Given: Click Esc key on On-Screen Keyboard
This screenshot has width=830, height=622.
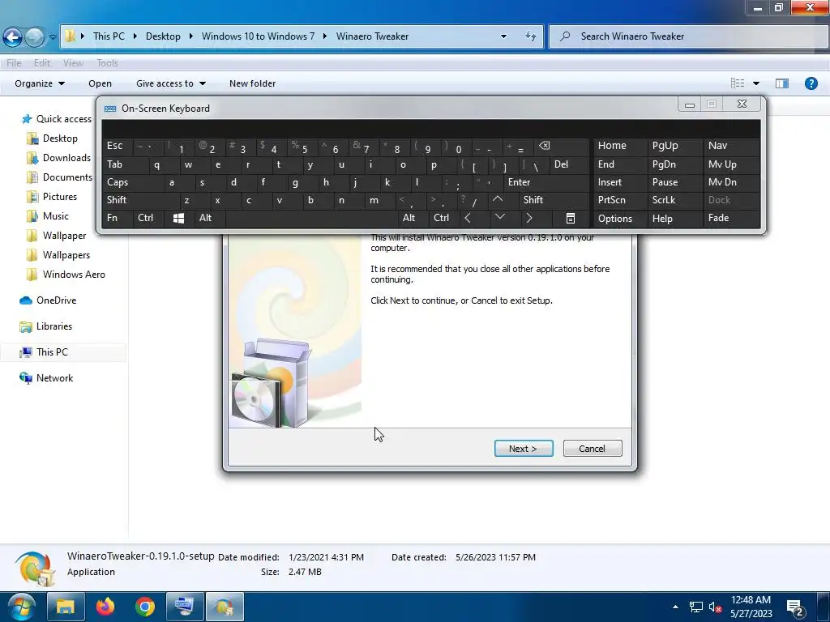Looking at the screenshot, I should click(117, 147).
